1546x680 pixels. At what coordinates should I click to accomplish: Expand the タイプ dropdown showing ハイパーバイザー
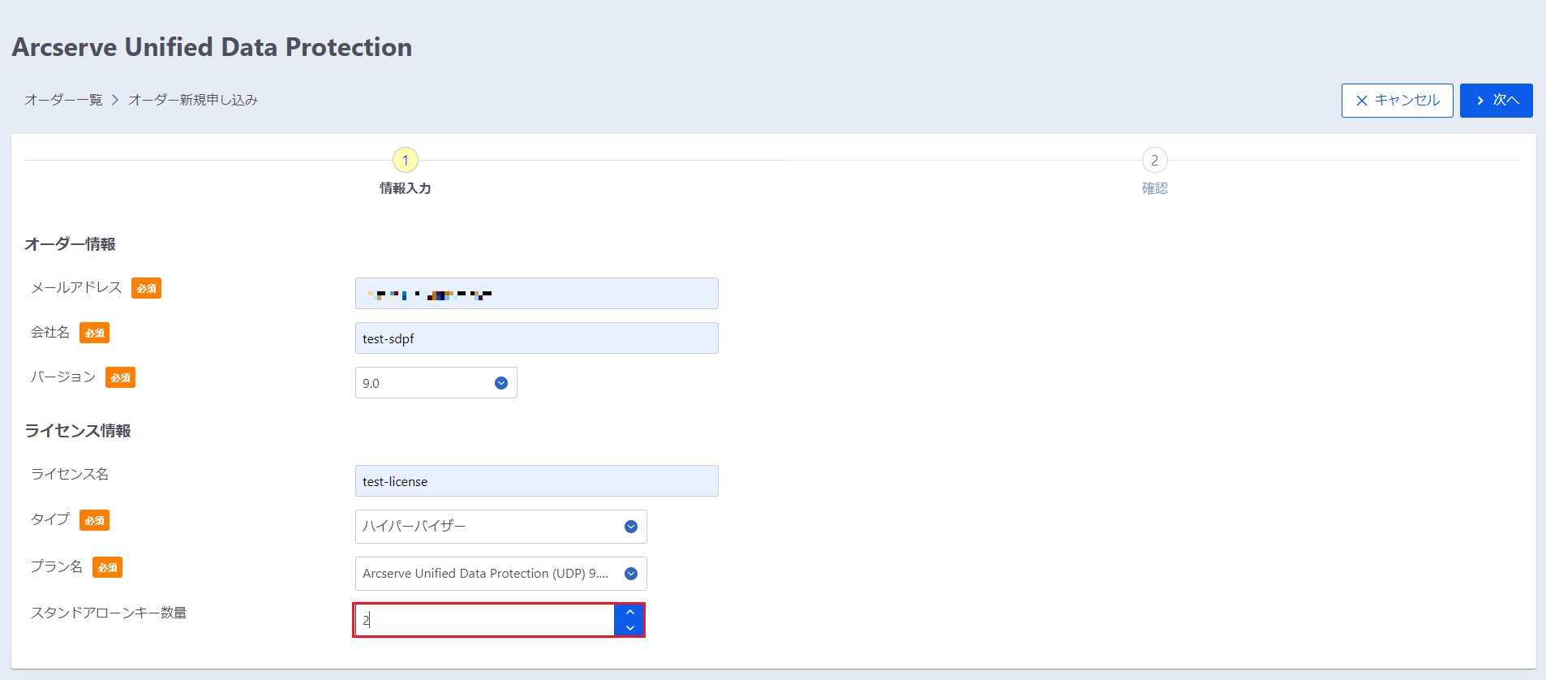[x=500, y=527]
